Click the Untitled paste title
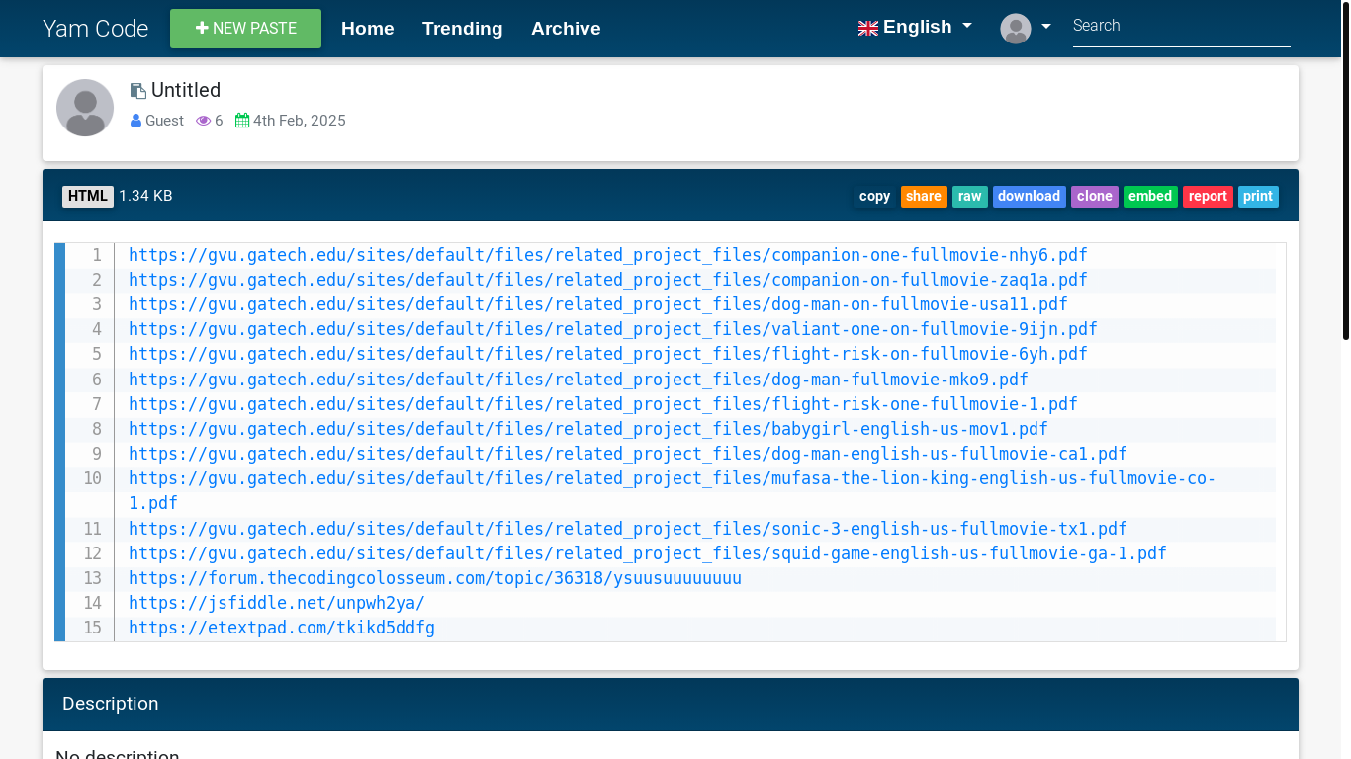The width and height of the screenshot is (1351, 759). [x=186, y=90]
